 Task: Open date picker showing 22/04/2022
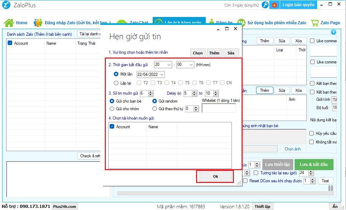[x=151, y=75]
